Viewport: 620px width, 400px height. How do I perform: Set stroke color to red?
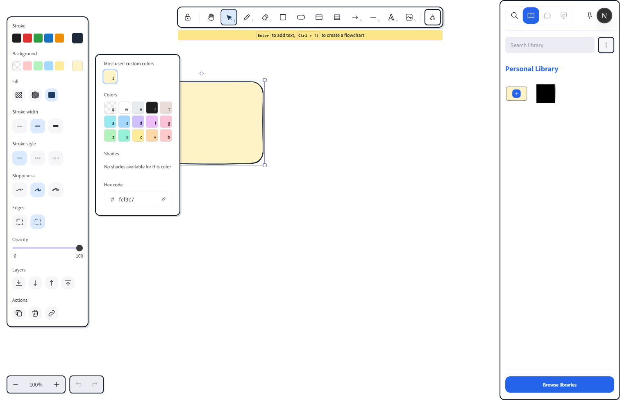(27, 38)
